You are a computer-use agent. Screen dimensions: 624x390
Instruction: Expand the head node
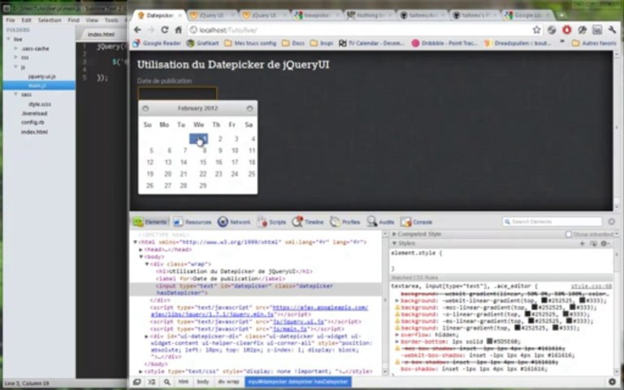click(x=140, y=250)
